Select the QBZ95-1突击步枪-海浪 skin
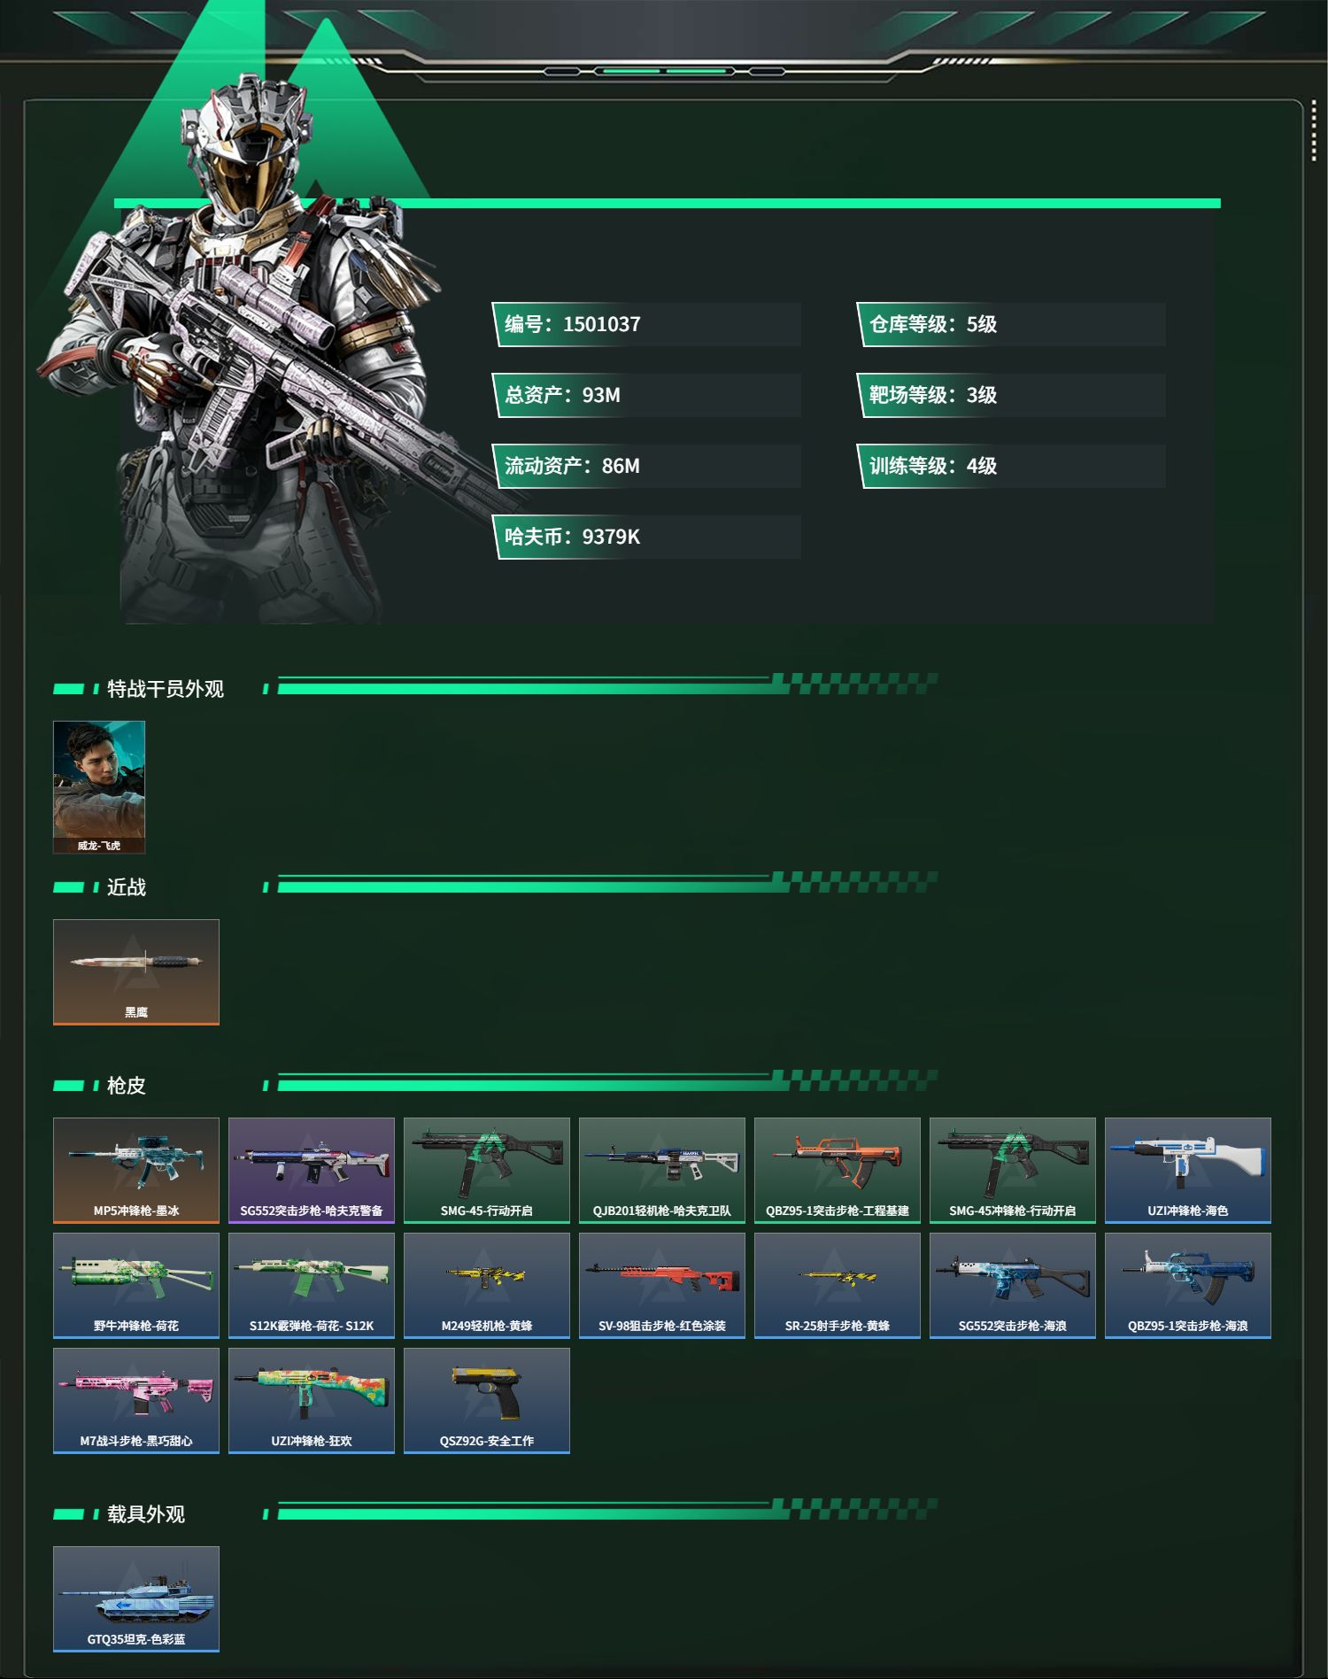This screenshot has height=1679, width=1328. coord(1188,1286)
